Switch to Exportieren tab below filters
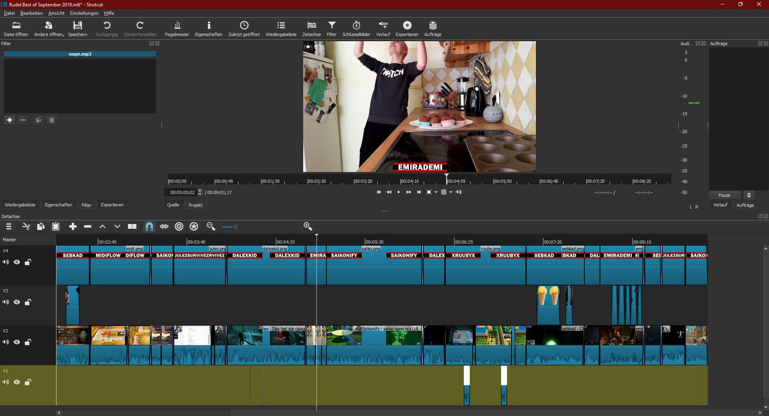The image size is (769, 416). (x=112, y=205)
